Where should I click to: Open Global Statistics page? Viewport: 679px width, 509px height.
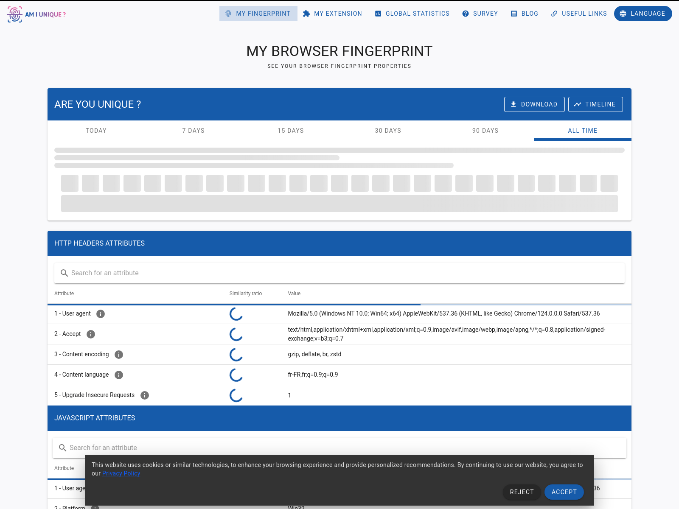coord(412,14)
